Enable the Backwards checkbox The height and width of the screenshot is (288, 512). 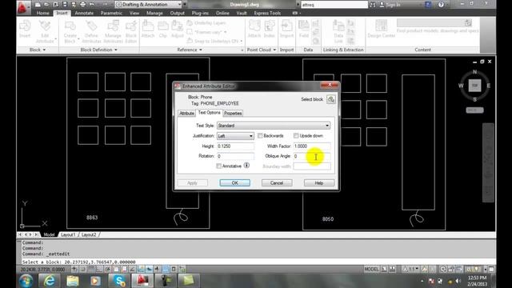coord(260,135)
